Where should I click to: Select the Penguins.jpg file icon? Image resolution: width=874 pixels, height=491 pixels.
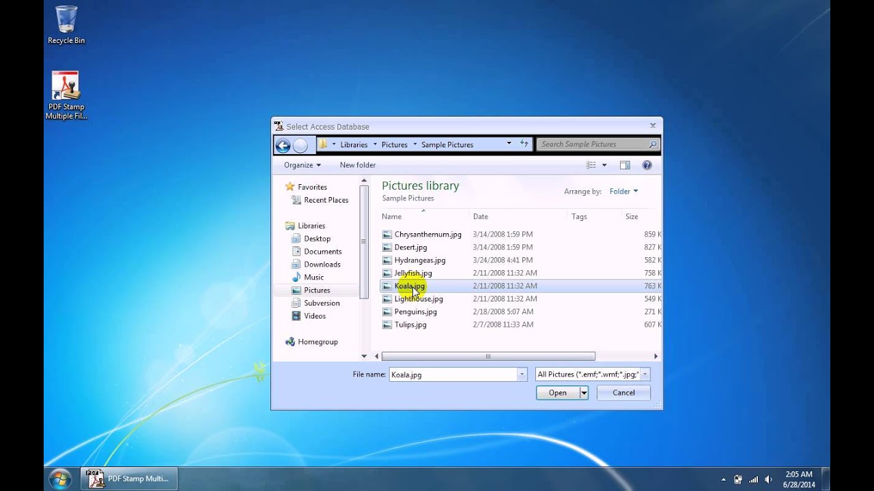click(x=387, y=312)
